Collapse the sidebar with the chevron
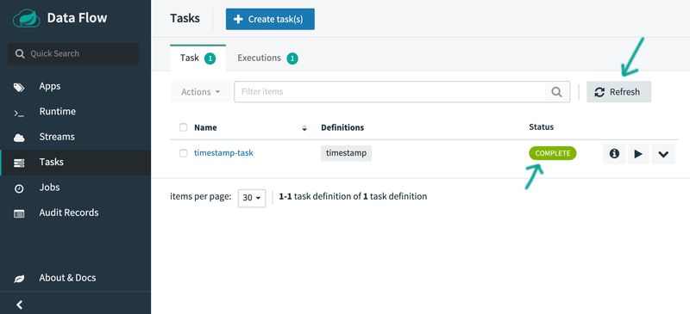 [19, 305]
